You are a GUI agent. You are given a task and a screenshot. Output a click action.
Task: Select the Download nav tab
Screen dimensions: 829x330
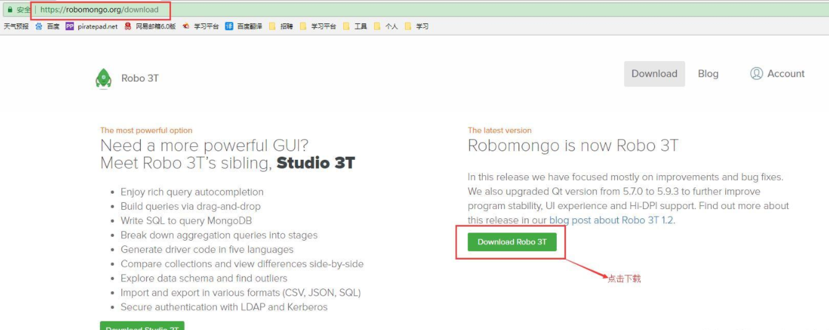(x=654, y=73)
